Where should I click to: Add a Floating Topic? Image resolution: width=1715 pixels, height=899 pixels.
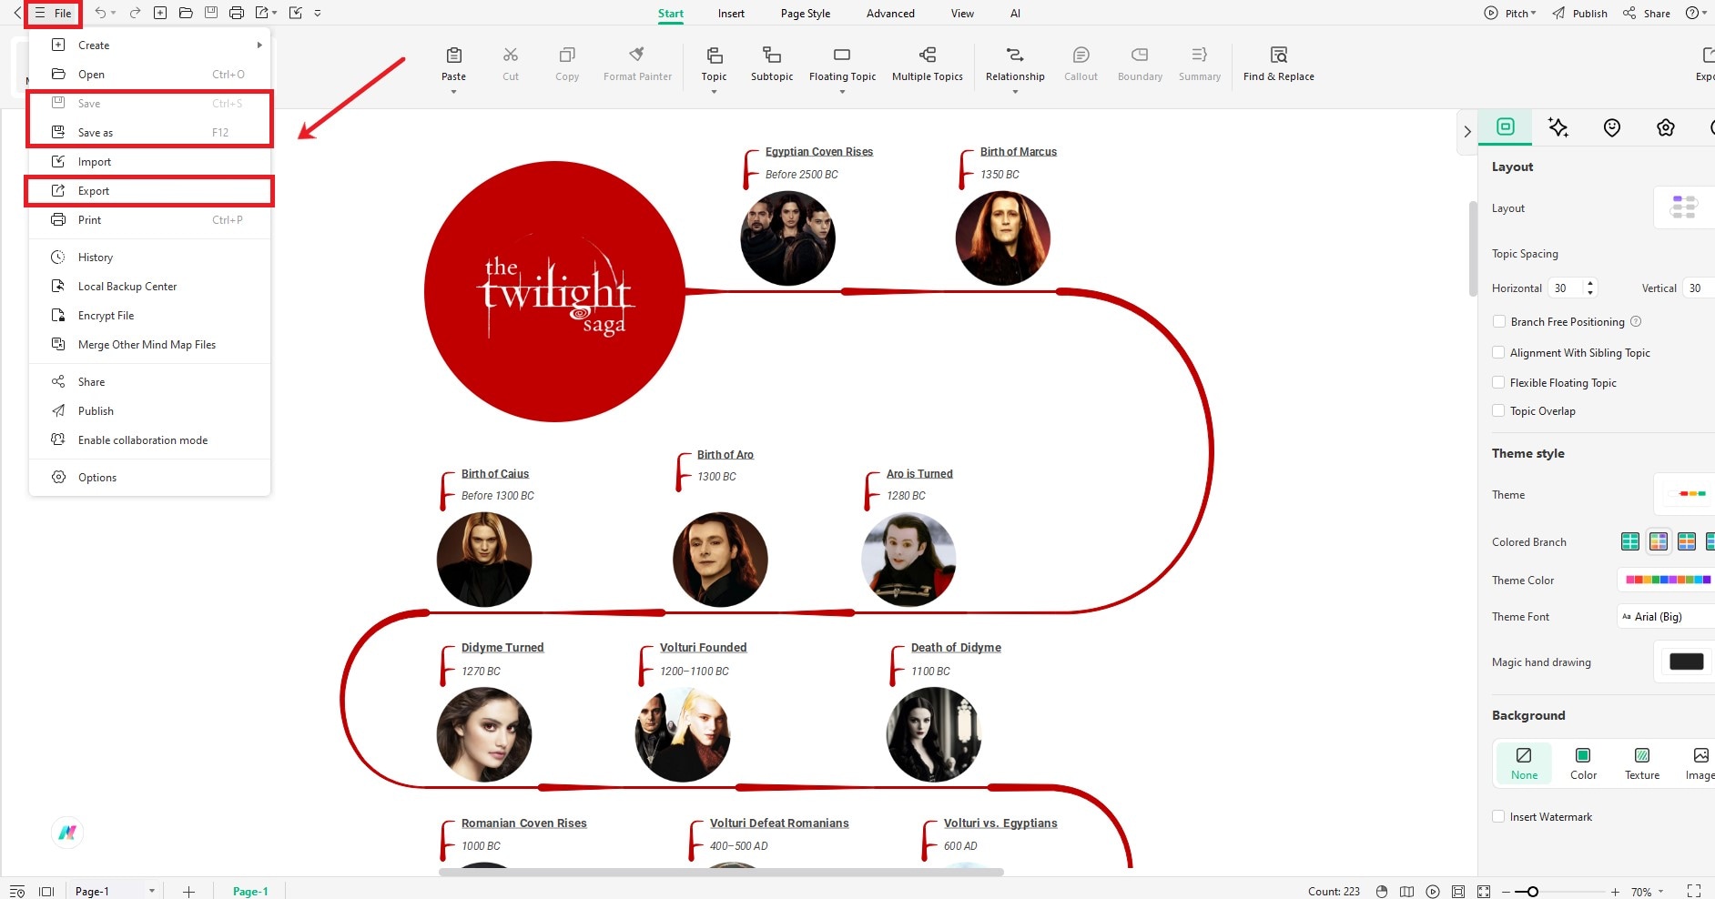tap(842, 64)
